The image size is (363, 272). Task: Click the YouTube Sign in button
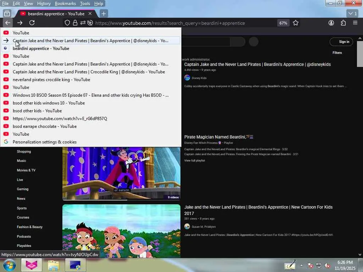coord(341,42)
